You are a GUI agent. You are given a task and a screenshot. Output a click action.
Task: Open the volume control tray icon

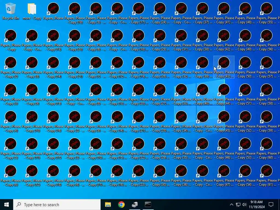coord(244,205)
